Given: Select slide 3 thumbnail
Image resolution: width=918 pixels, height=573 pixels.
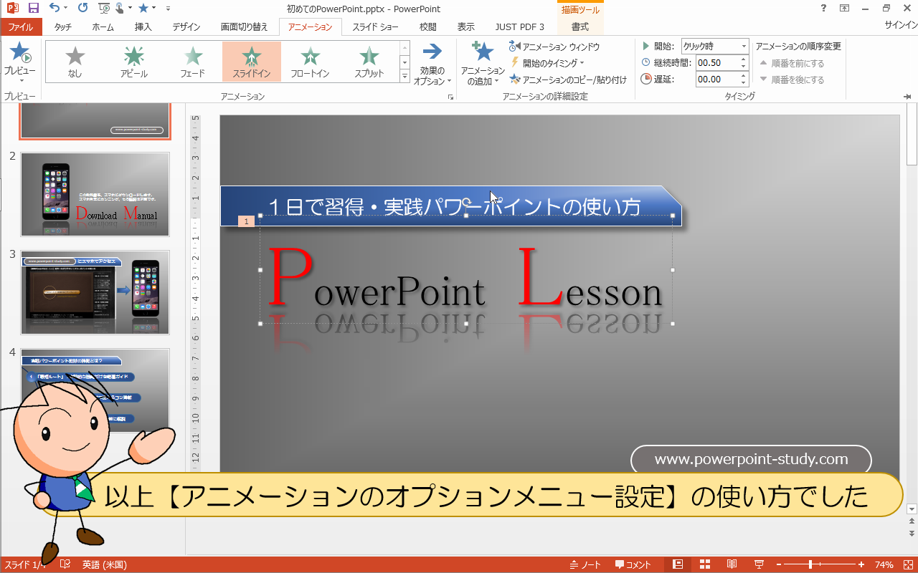Looking at the screenshot, I should pyautogui.click(x=95, y=292).
